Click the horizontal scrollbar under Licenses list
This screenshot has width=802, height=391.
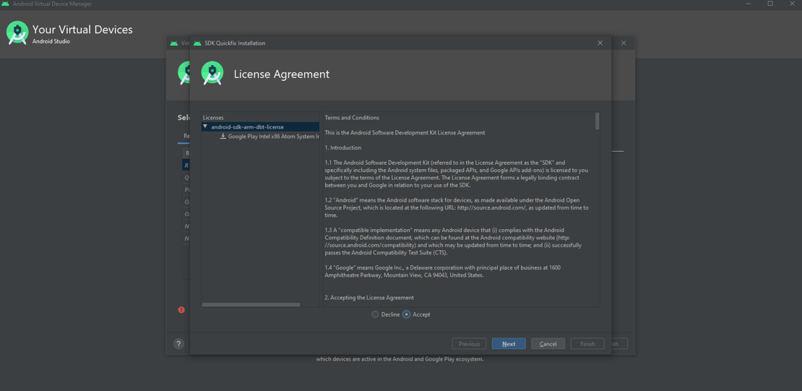(x=251, y=304)
